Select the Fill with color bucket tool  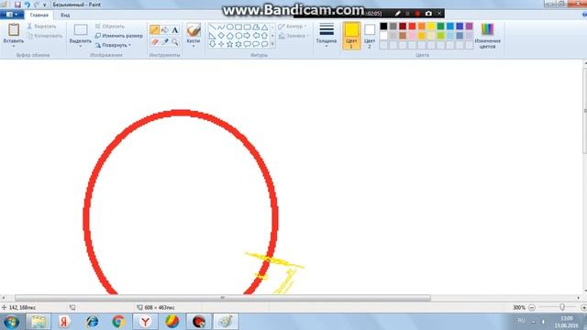point(165,30)
